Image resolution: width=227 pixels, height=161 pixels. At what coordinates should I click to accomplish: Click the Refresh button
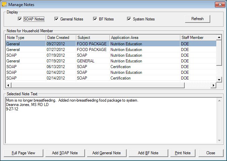pyautogui.click(x=197, y=19)
